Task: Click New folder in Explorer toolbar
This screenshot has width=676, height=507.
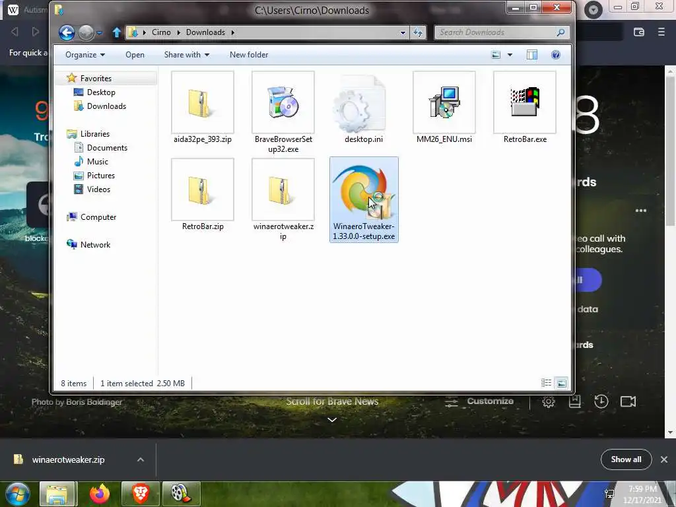Action: click(x=249, y=55)
